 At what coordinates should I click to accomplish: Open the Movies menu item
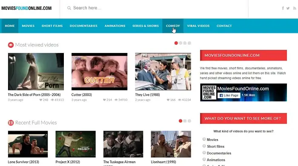click(28, 26)
